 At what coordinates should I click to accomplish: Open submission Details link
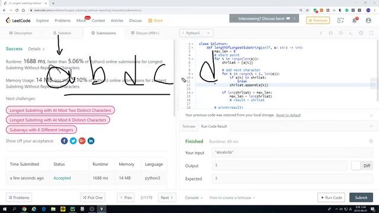coord(36,49)
